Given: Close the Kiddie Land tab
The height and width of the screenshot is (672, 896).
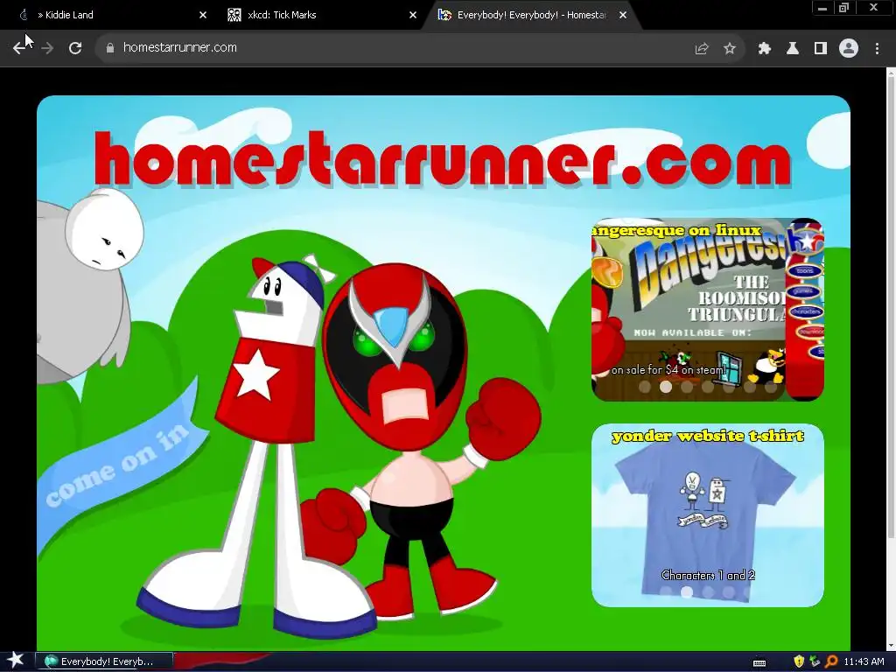Looking at the screenshot, I should coord(203,15).
